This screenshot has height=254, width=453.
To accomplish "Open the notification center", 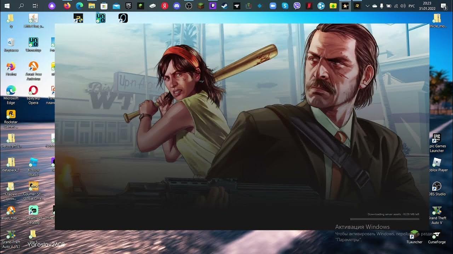I will (444, 6).
